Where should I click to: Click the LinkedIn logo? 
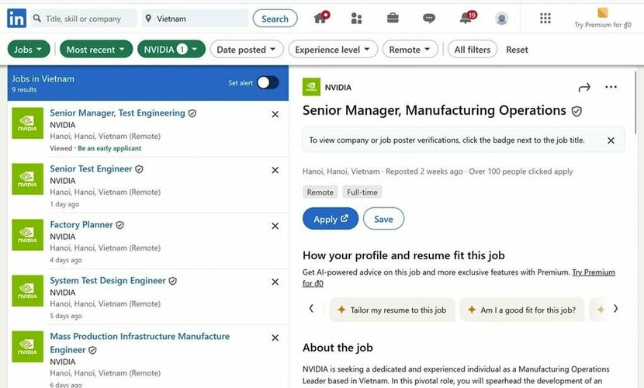16,19
